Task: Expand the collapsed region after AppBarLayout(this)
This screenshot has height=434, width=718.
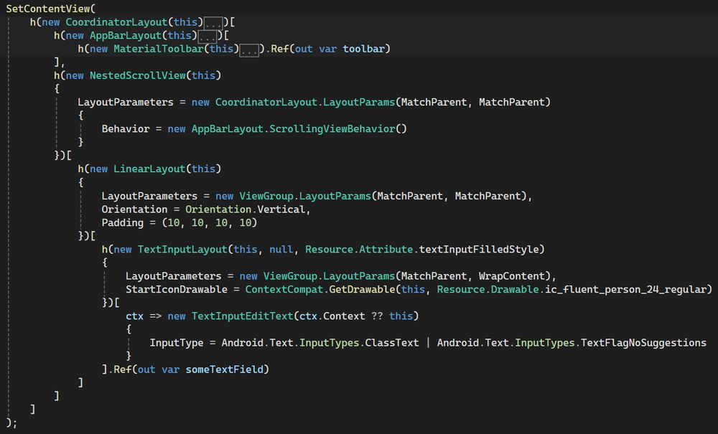Action: [x=208, y=36]
